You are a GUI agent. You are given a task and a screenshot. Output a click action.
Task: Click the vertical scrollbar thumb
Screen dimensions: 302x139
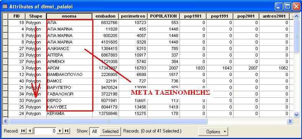pyautogui.click(x=296, y=36)
